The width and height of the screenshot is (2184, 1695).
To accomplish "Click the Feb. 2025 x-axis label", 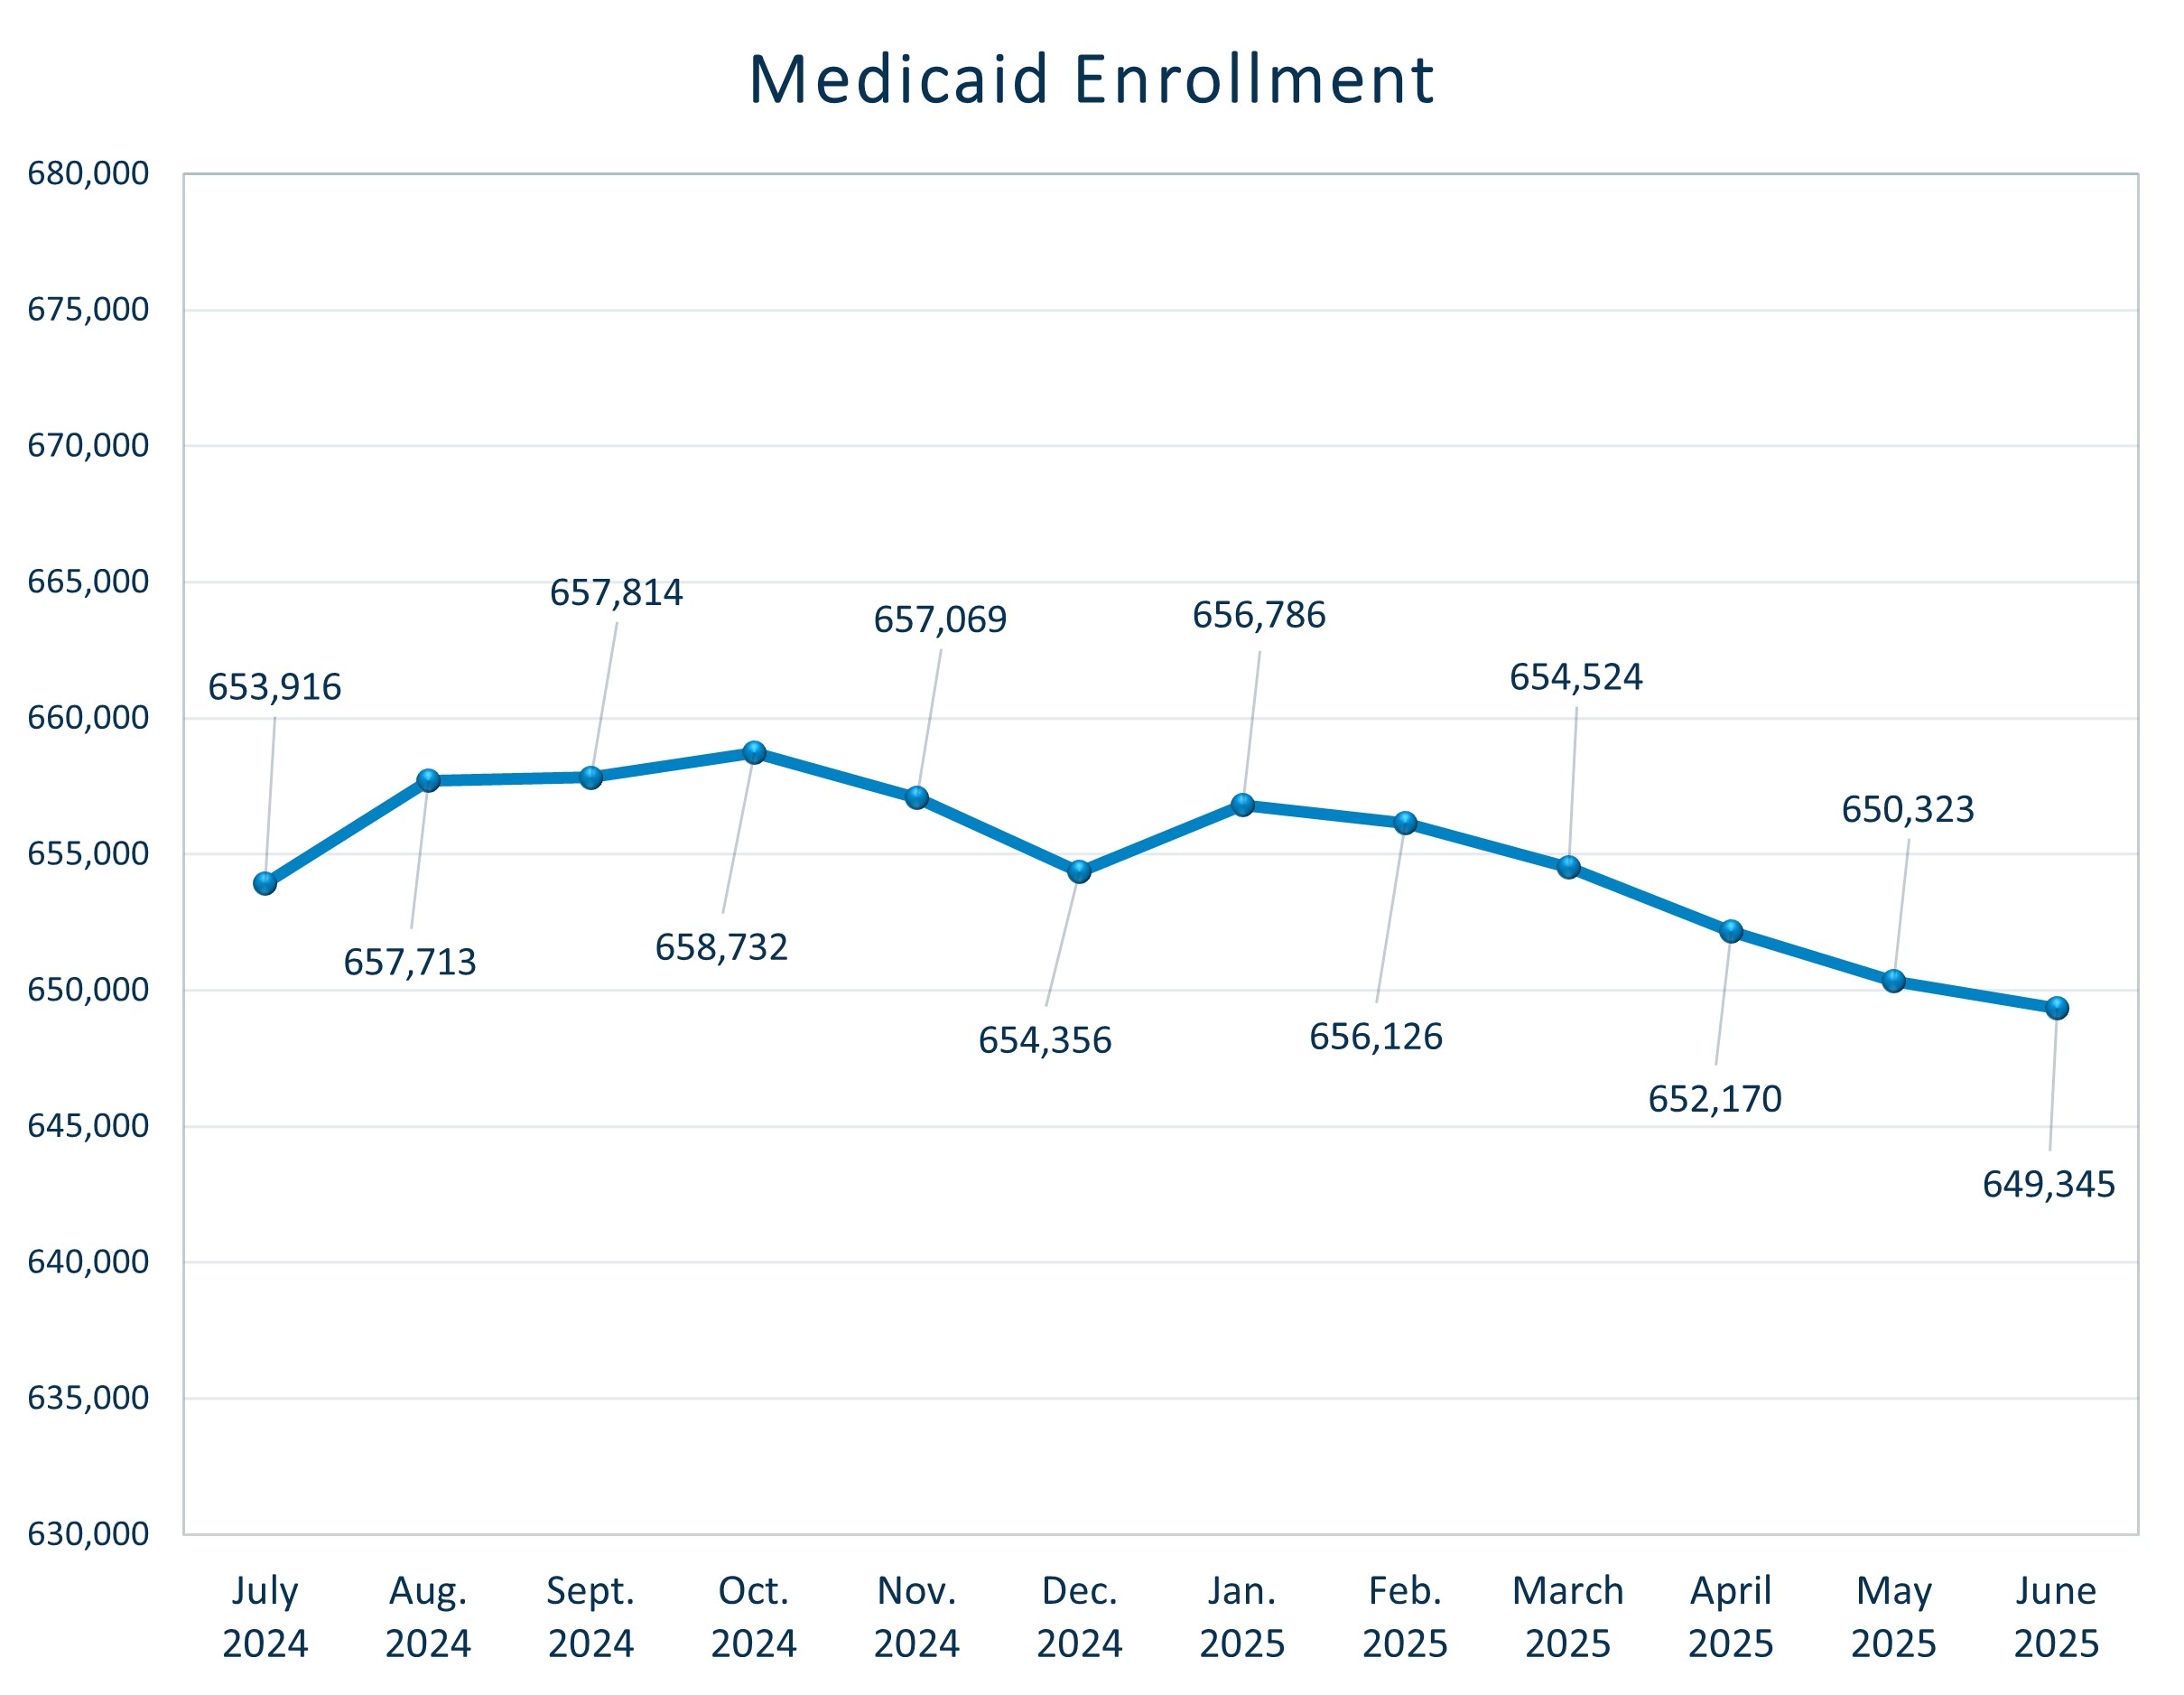I will 1405,1617.
